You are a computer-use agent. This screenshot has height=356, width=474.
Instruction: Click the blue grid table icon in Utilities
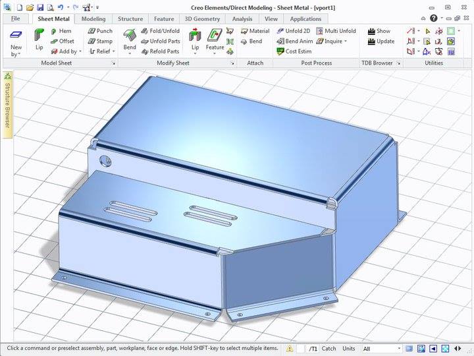451,52
